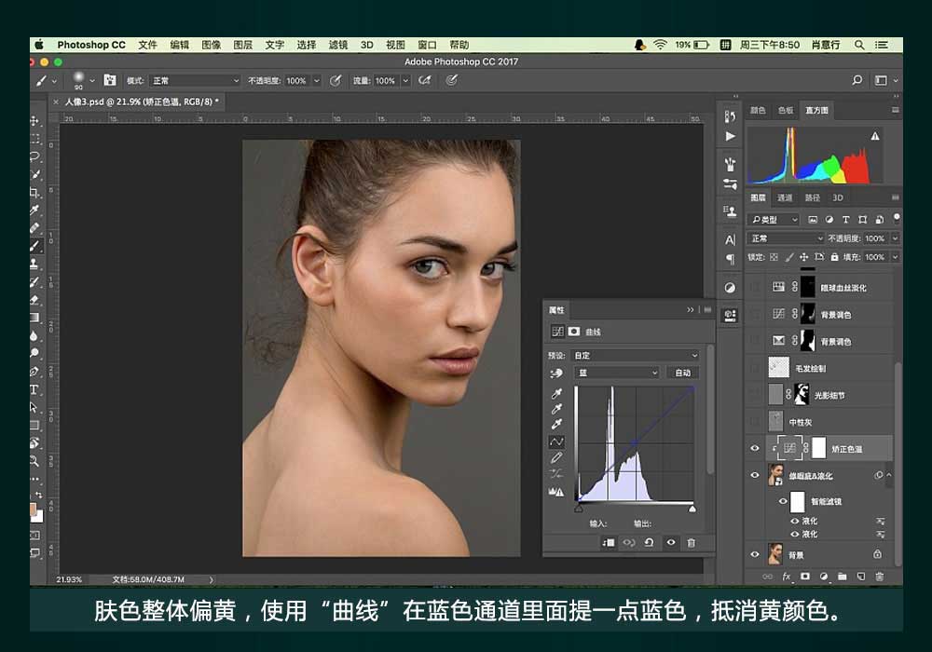Show the 中性灰 layer
Viewport: 932px width, 652px height.
click(x=755, y=422)
